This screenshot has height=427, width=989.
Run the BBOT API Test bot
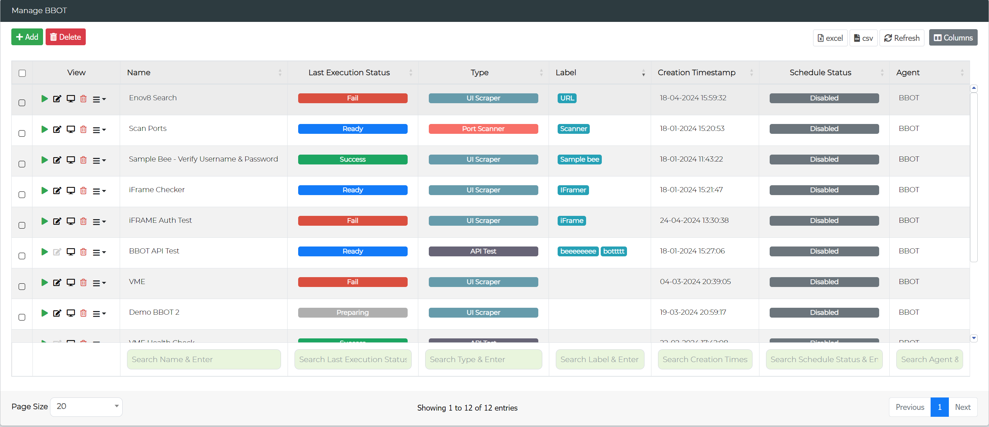(45, 252)
